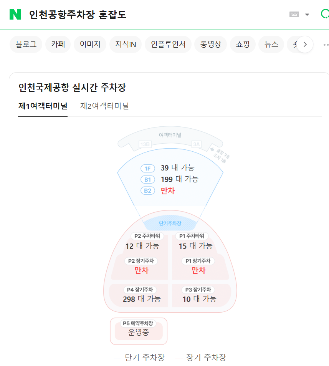Open the virtual keyboard icon

294,15
